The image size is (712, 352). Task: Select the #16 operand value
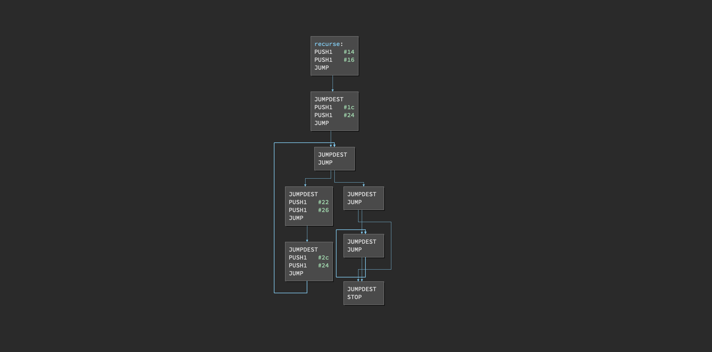pos(349,60)
